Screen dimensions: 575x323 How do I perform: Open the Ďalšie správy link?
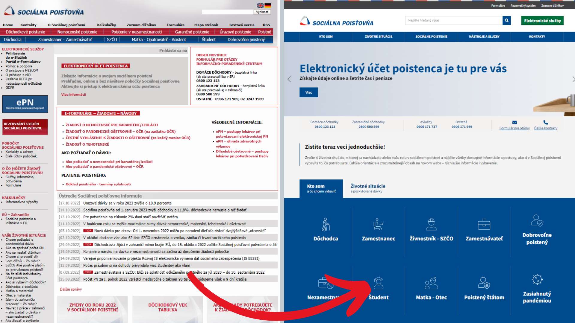[x=71, y=289]
